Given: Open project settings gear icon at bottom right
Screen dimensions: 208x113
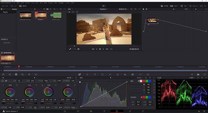Looking at the screenshot, I should tap(204, 111).
